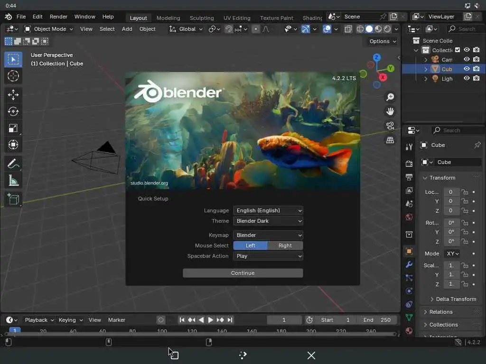This screenshot has width=486, height=364.
Task: Click the Blender logo menu icon
Action: (x=9, y=17)
